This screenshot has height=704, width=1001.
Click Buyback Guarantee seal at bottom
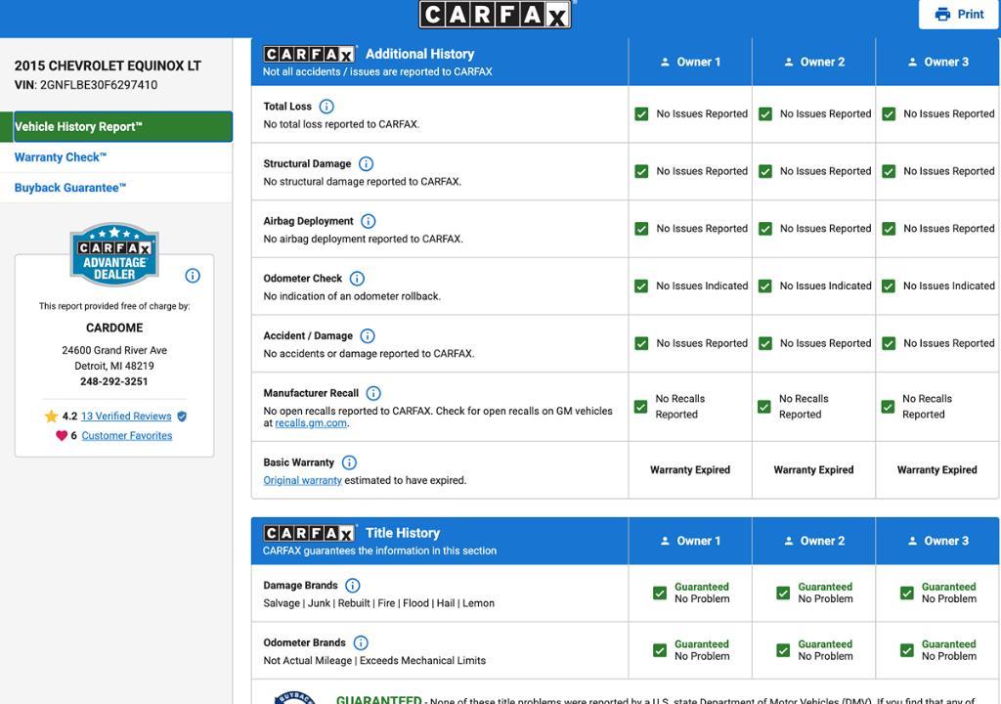(x=295, y=697)
